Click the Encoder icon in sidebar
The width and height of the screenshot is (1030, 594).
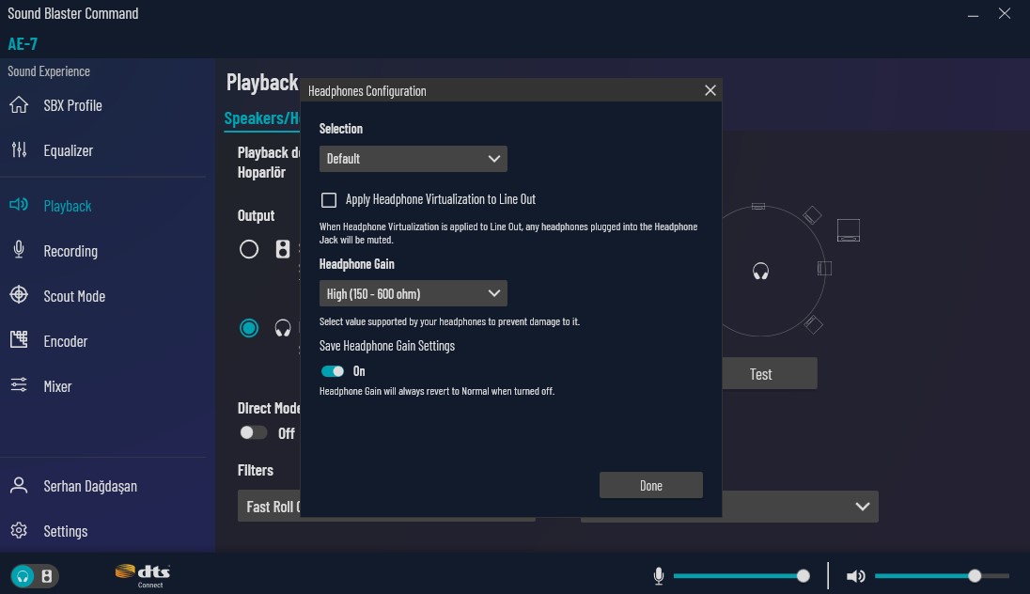point(19,339)
